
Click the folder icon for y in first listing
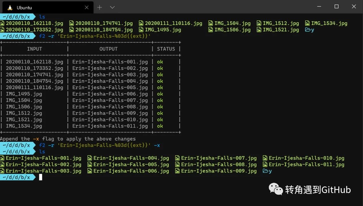tap(307, 30)
